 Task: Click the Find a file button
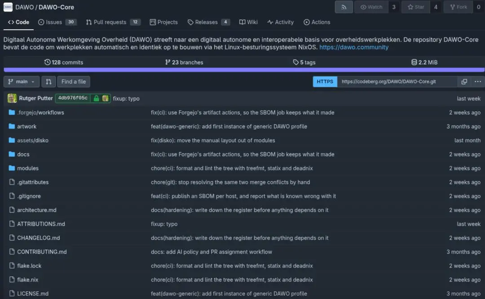(x=74, y=81)
